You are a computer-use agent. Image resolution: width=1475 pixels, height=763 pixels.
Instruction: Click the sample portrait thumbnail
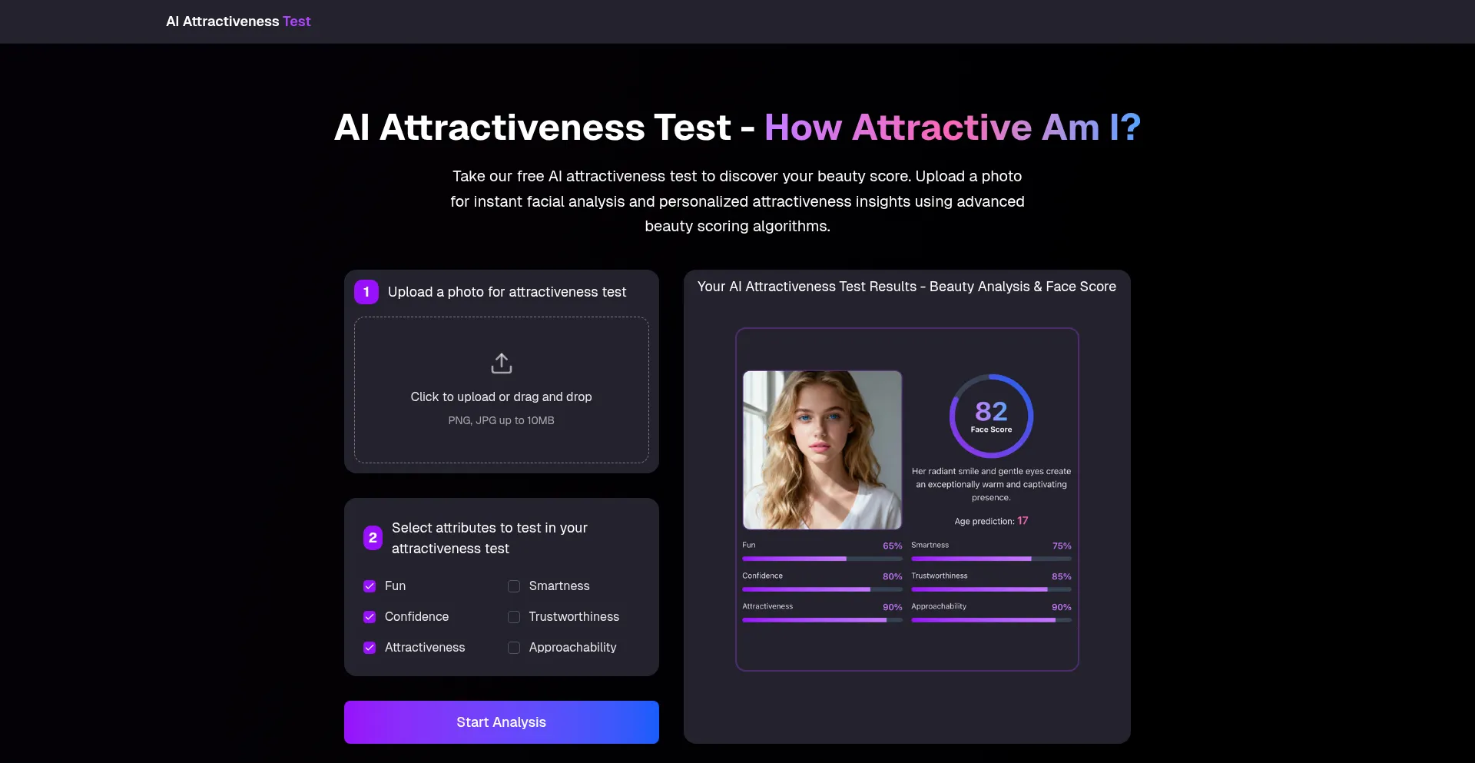tap(822, 450)
